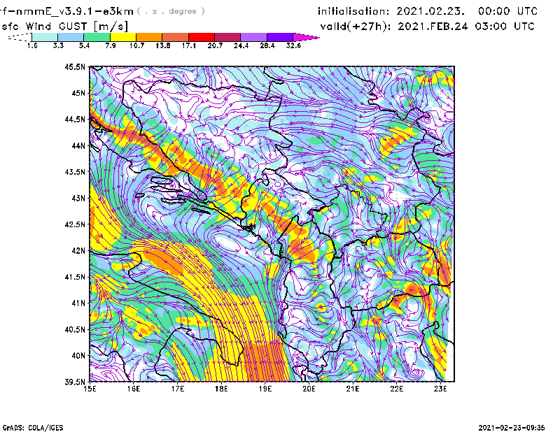560x432 pixels.
Task: Click the timestamp '2021-02-23-09:35'
Action: (x=512, y=428)
